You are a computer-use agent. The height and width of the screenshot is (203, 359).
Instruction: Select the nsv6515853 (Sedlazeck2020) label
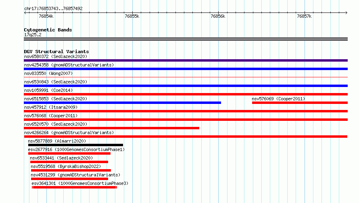(56, 99)
